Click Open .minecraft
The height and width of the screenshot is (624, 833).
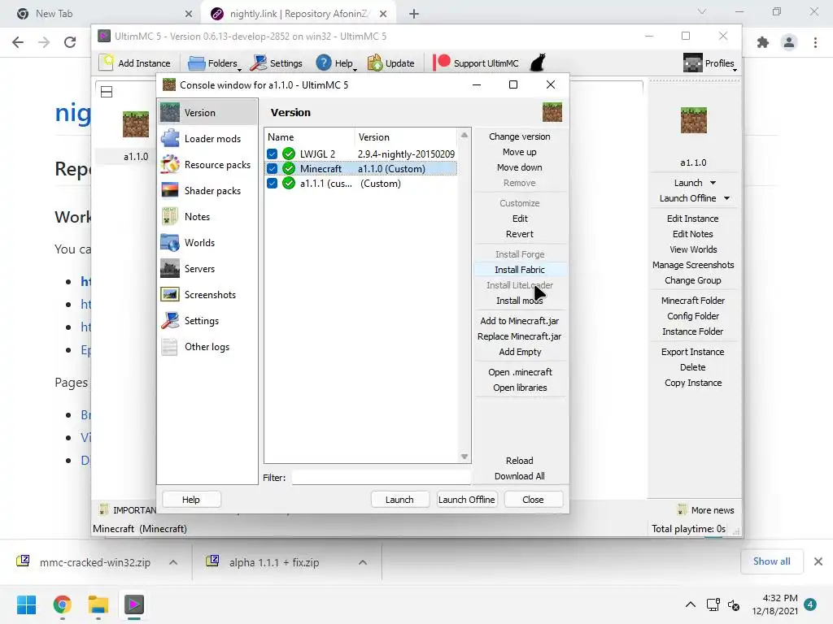pyautogui.click(x=520, y=372)
